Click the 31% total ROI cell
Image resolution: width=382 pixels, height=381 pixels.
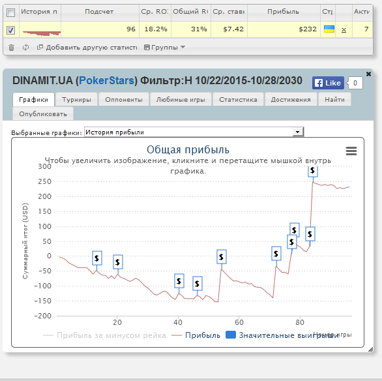pyautogui.click(x=191, y=29)
